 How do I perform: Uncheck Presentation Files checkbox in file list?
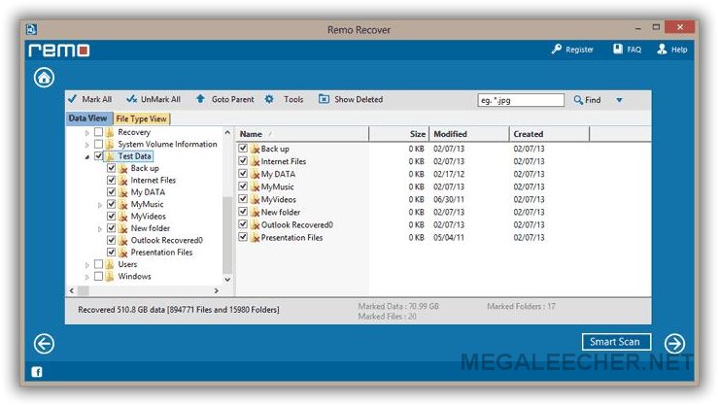click(243, 237)
